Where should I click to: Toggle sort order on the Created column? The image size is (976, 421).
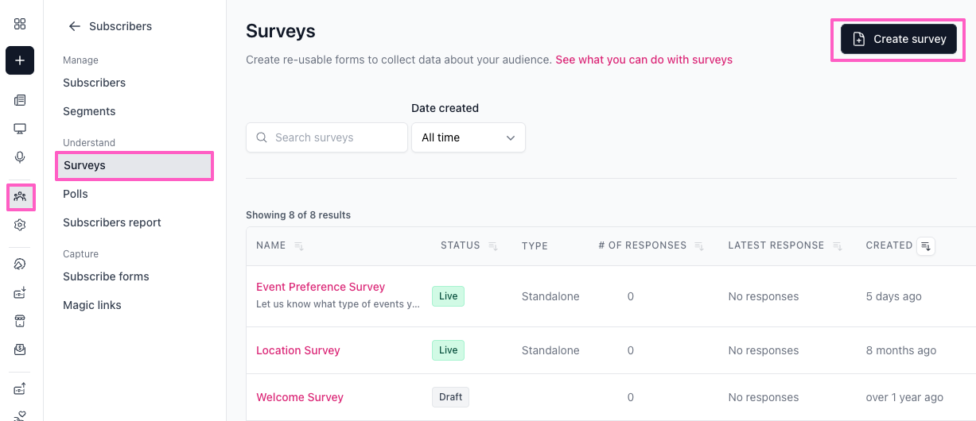point(926,246)
